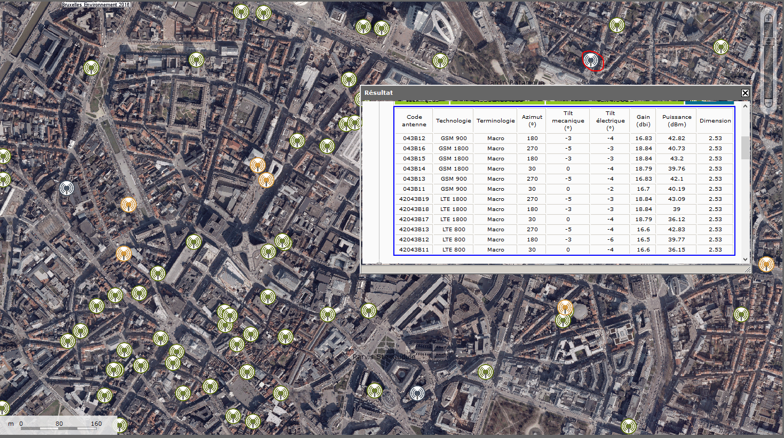Select the gray antenna marker below Parvis Ste-Gudule label
Screen dimensions: 784x438
tap(417, 394)
